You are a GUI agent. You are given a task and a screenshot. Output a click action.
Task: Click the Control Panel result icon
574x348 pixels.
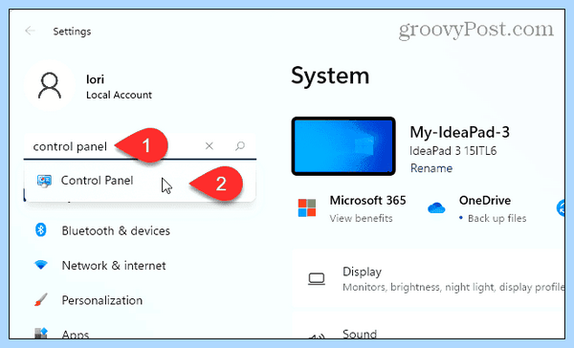(44, 181)
